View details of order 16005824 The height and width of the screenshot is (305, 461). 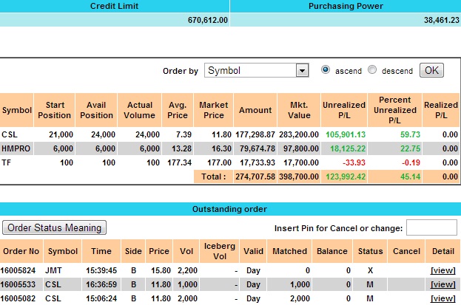pyautogui.click(x=443, y=270)
